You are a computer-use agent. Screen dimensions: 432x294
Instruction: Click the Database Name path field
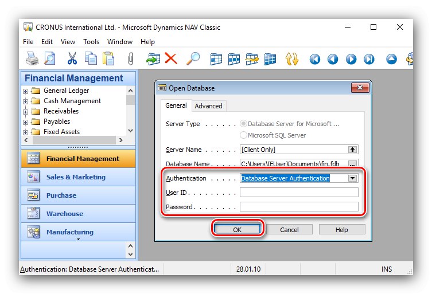click(294, 163)
